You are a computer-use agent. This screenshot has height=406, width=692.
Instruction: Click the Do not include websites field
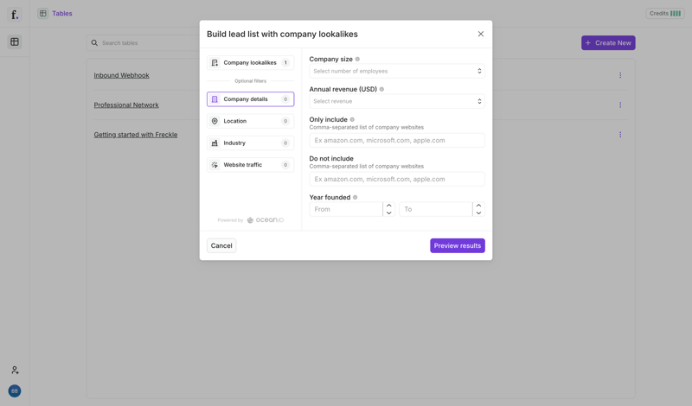pos(397,179)
